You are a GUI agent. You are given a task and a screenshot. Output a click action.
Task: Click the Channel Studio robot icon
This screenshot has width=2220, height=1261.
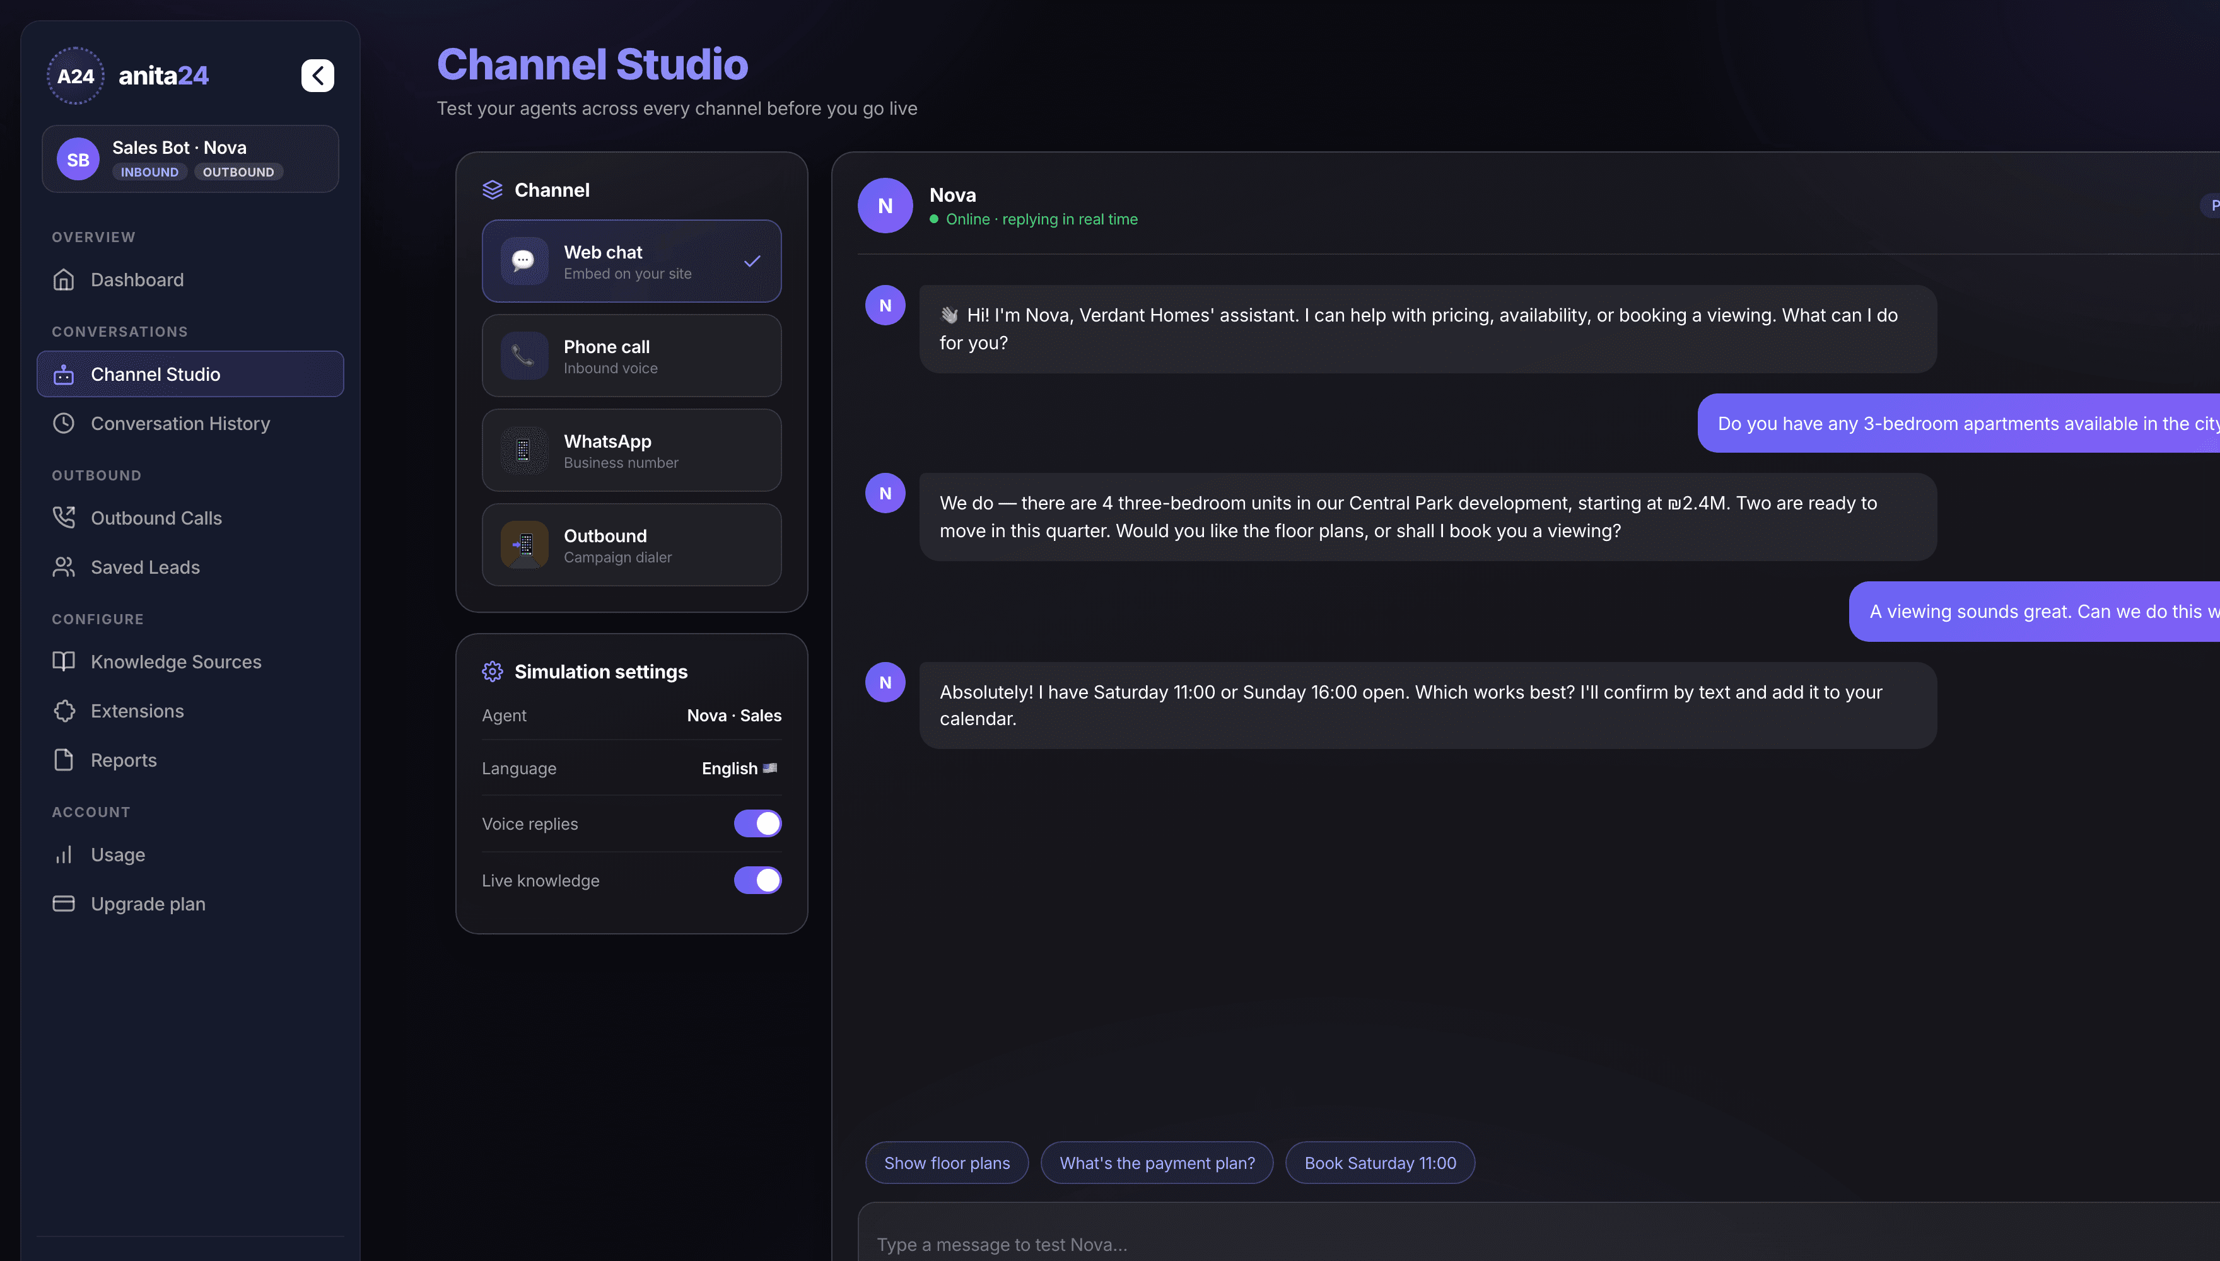click(63, 374)
